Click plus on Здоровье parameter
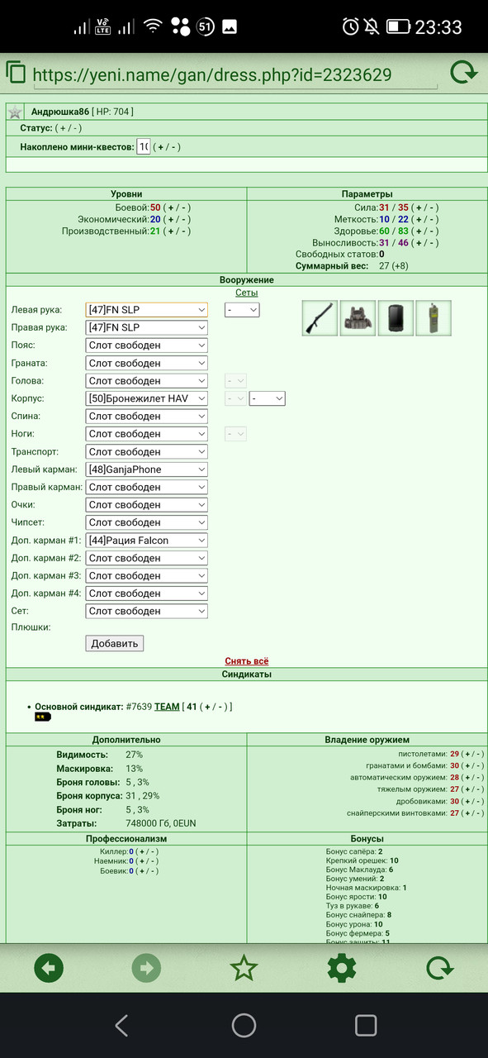This screenshot has width=488, height=1058. (418, 231)
